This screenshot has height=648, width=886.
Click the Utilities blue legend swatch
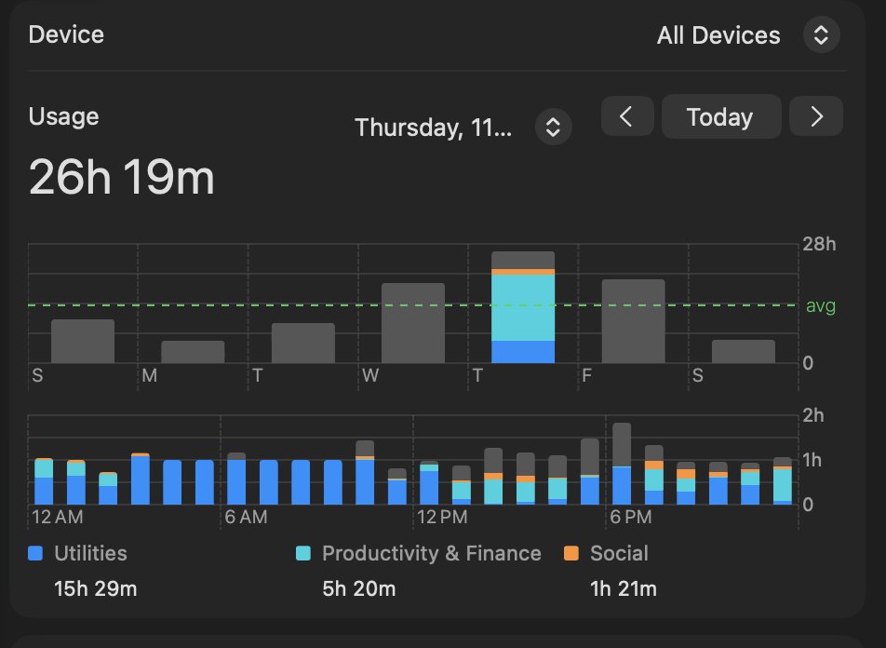tap(35, 553)
